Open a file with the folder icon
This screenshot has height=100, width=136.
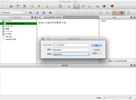pos(11,6)
